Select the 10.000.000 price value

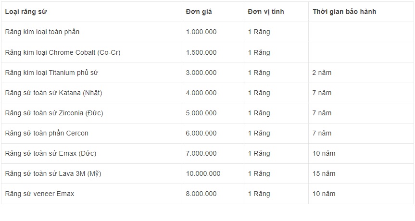203,173
